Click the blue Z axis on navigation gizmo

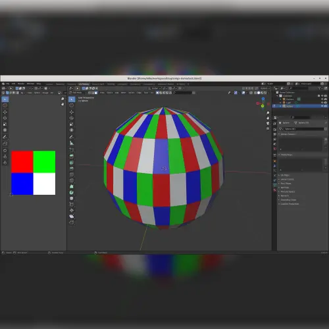[x=263, y=99]
